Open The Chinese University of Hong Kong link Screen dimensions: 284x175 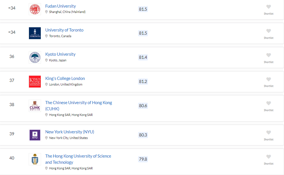click(x=79, y=106)
